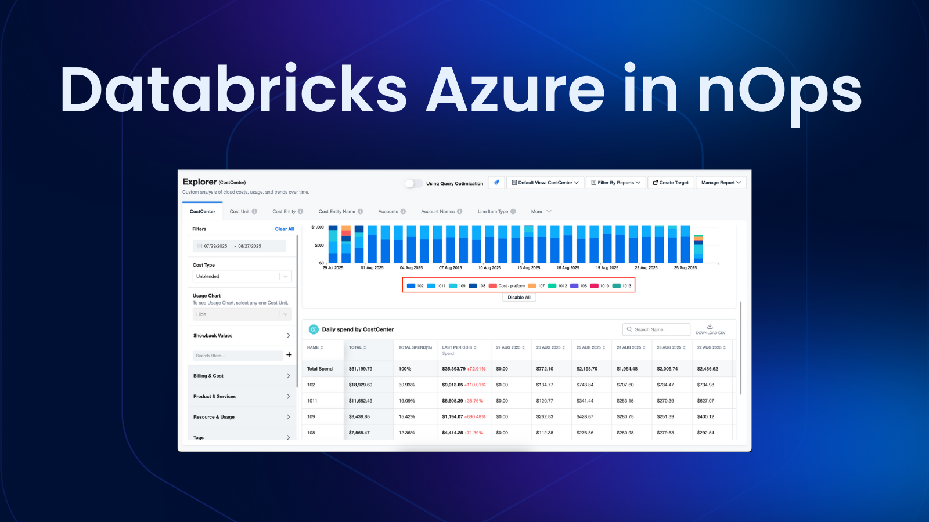Click the Clear All filters link

click(284, 229)
